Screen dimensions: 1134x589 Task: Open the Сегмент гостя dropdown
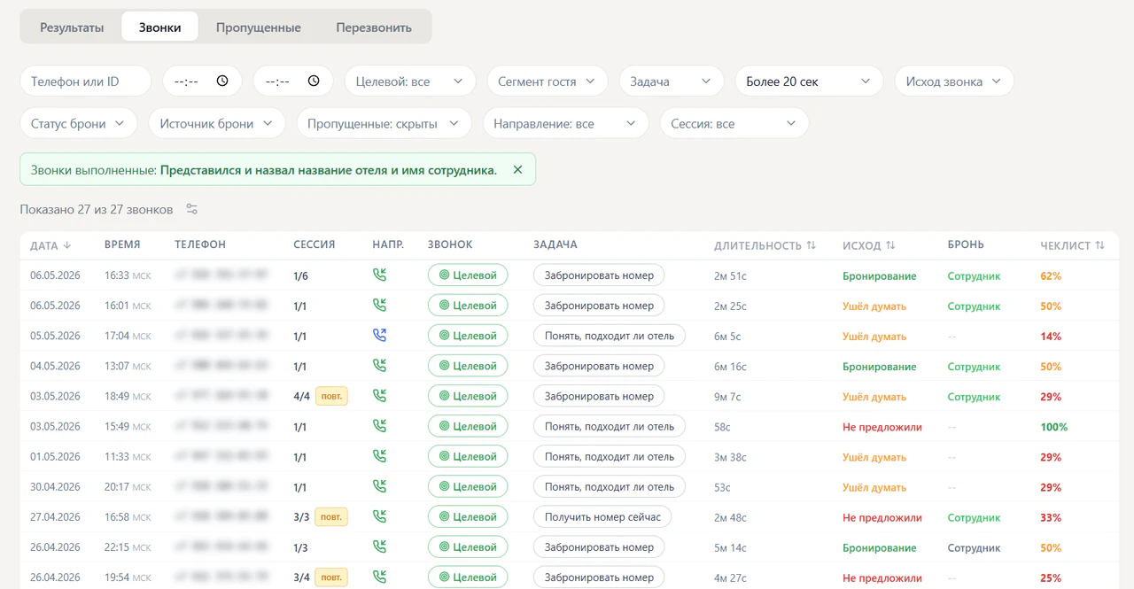pos(547,81)
